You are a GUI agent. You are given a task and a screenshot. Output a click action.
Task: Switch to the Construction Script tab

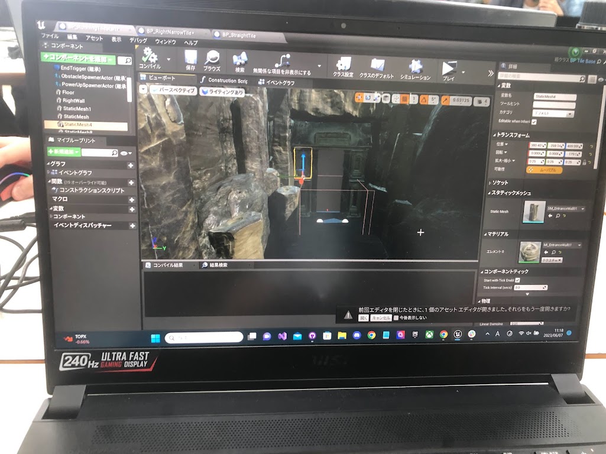coord(224,80)
